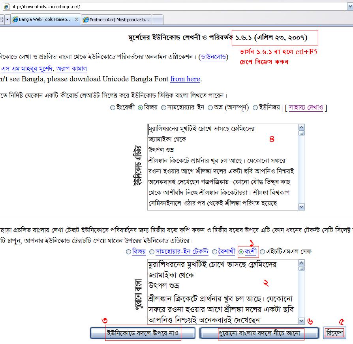Click পুরোনো বাংলায় বদলে নীচে আনো button
This screenshot has height=344, width=353.
tap(259, 333)
